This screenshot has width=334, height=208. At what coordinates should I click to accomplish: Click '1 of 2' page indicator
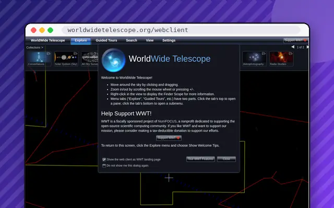[301, 47]
